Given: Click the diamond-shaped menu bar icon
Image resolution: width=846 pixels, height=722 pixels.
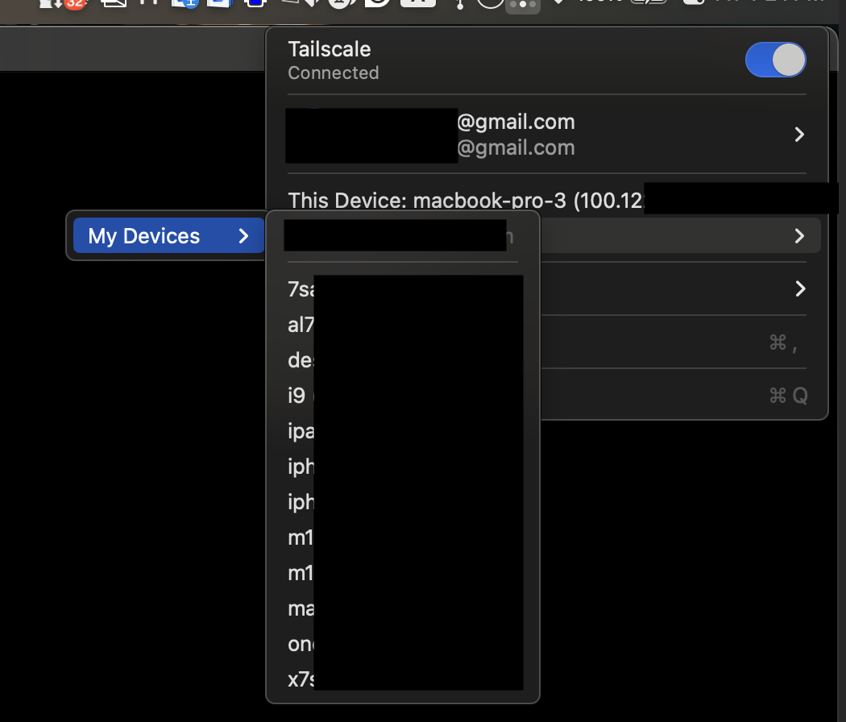Looking at the screenshot, I should pos(559,6).
